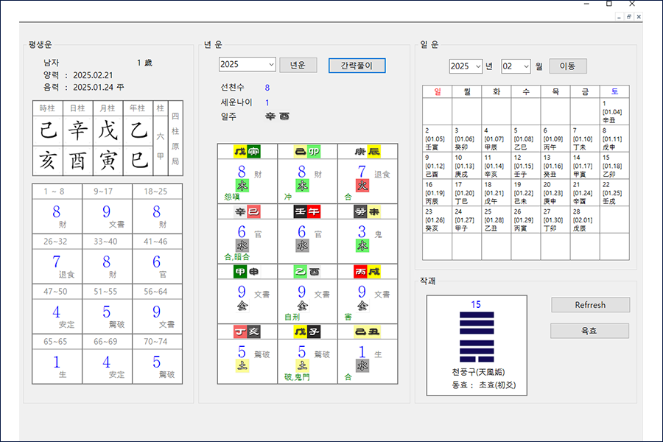Viewport: 663px width, 442px height.
Task: Click gray 水 badge under 己丑
Action: point(362,365)
